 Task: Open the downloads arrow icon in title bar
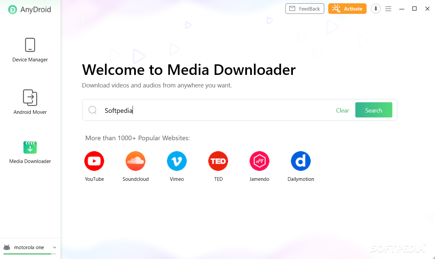coord(376,9)
